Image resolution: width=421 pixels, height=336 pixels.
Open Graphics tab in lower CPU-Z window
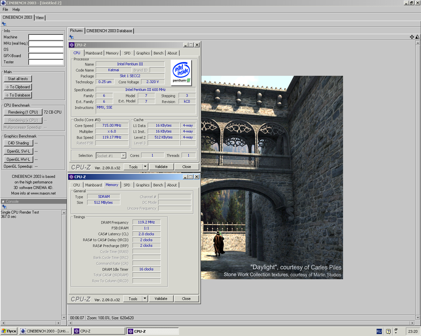coord(143,185)
